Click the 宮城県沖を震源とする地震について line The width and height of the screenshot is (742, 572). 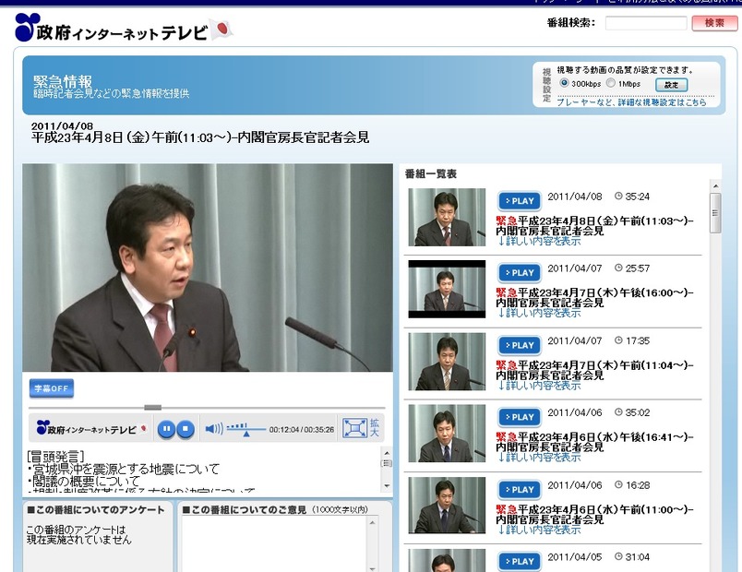(124, 470)
